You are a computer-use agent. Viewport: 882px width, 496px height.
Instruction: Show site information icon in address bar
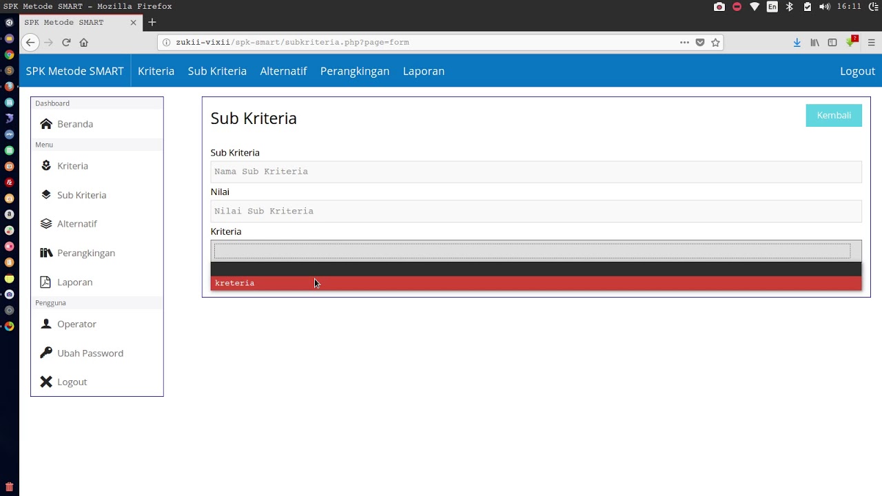click(166, 42)
